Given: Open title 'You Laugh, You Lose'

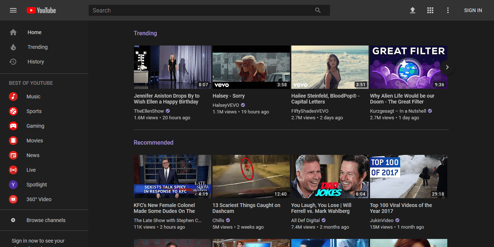Looking at the screenshot, I should (x=321, y=208).
